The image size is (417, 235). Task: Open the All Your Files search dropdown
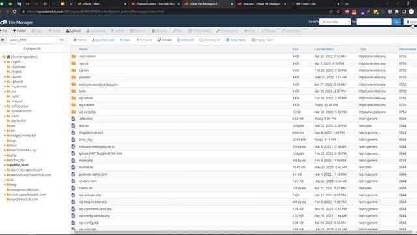click(335, 22)
